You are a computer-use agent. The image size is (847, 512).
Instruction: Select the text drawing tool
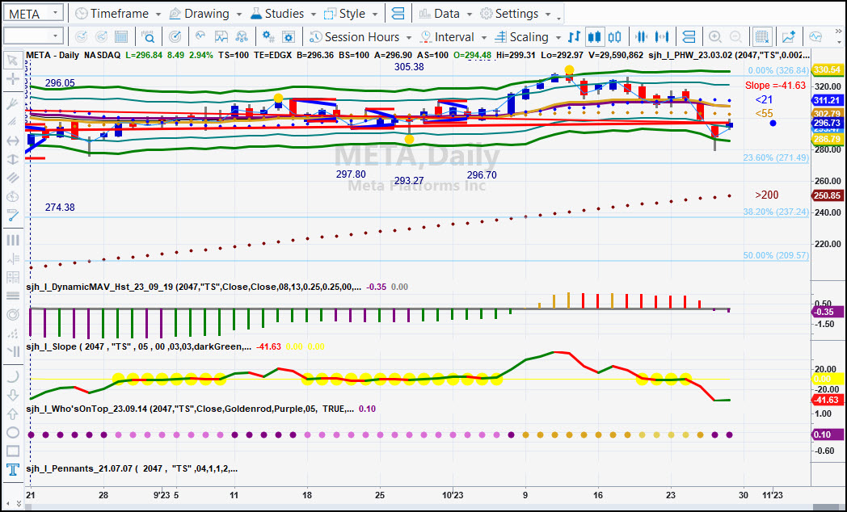(x=12, y=470)
